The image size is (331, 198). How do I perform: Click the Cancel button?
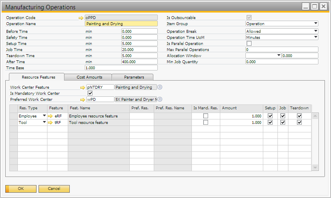pyautogui.click(x=54, y=189)
